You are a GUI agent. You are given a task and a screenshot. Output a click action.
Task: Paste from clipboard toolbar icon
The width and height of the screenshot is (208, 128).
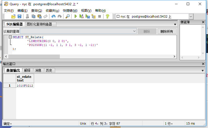coord(40,16)
